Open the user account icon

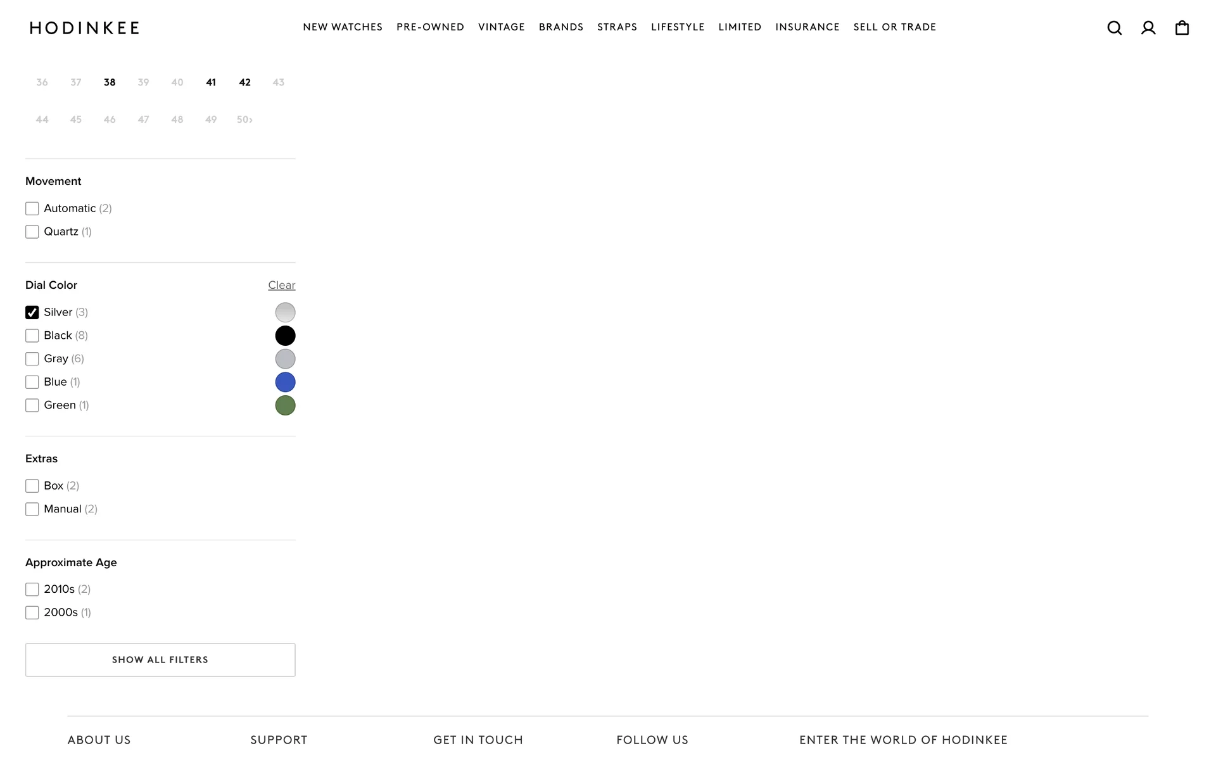pos(1148,28)
